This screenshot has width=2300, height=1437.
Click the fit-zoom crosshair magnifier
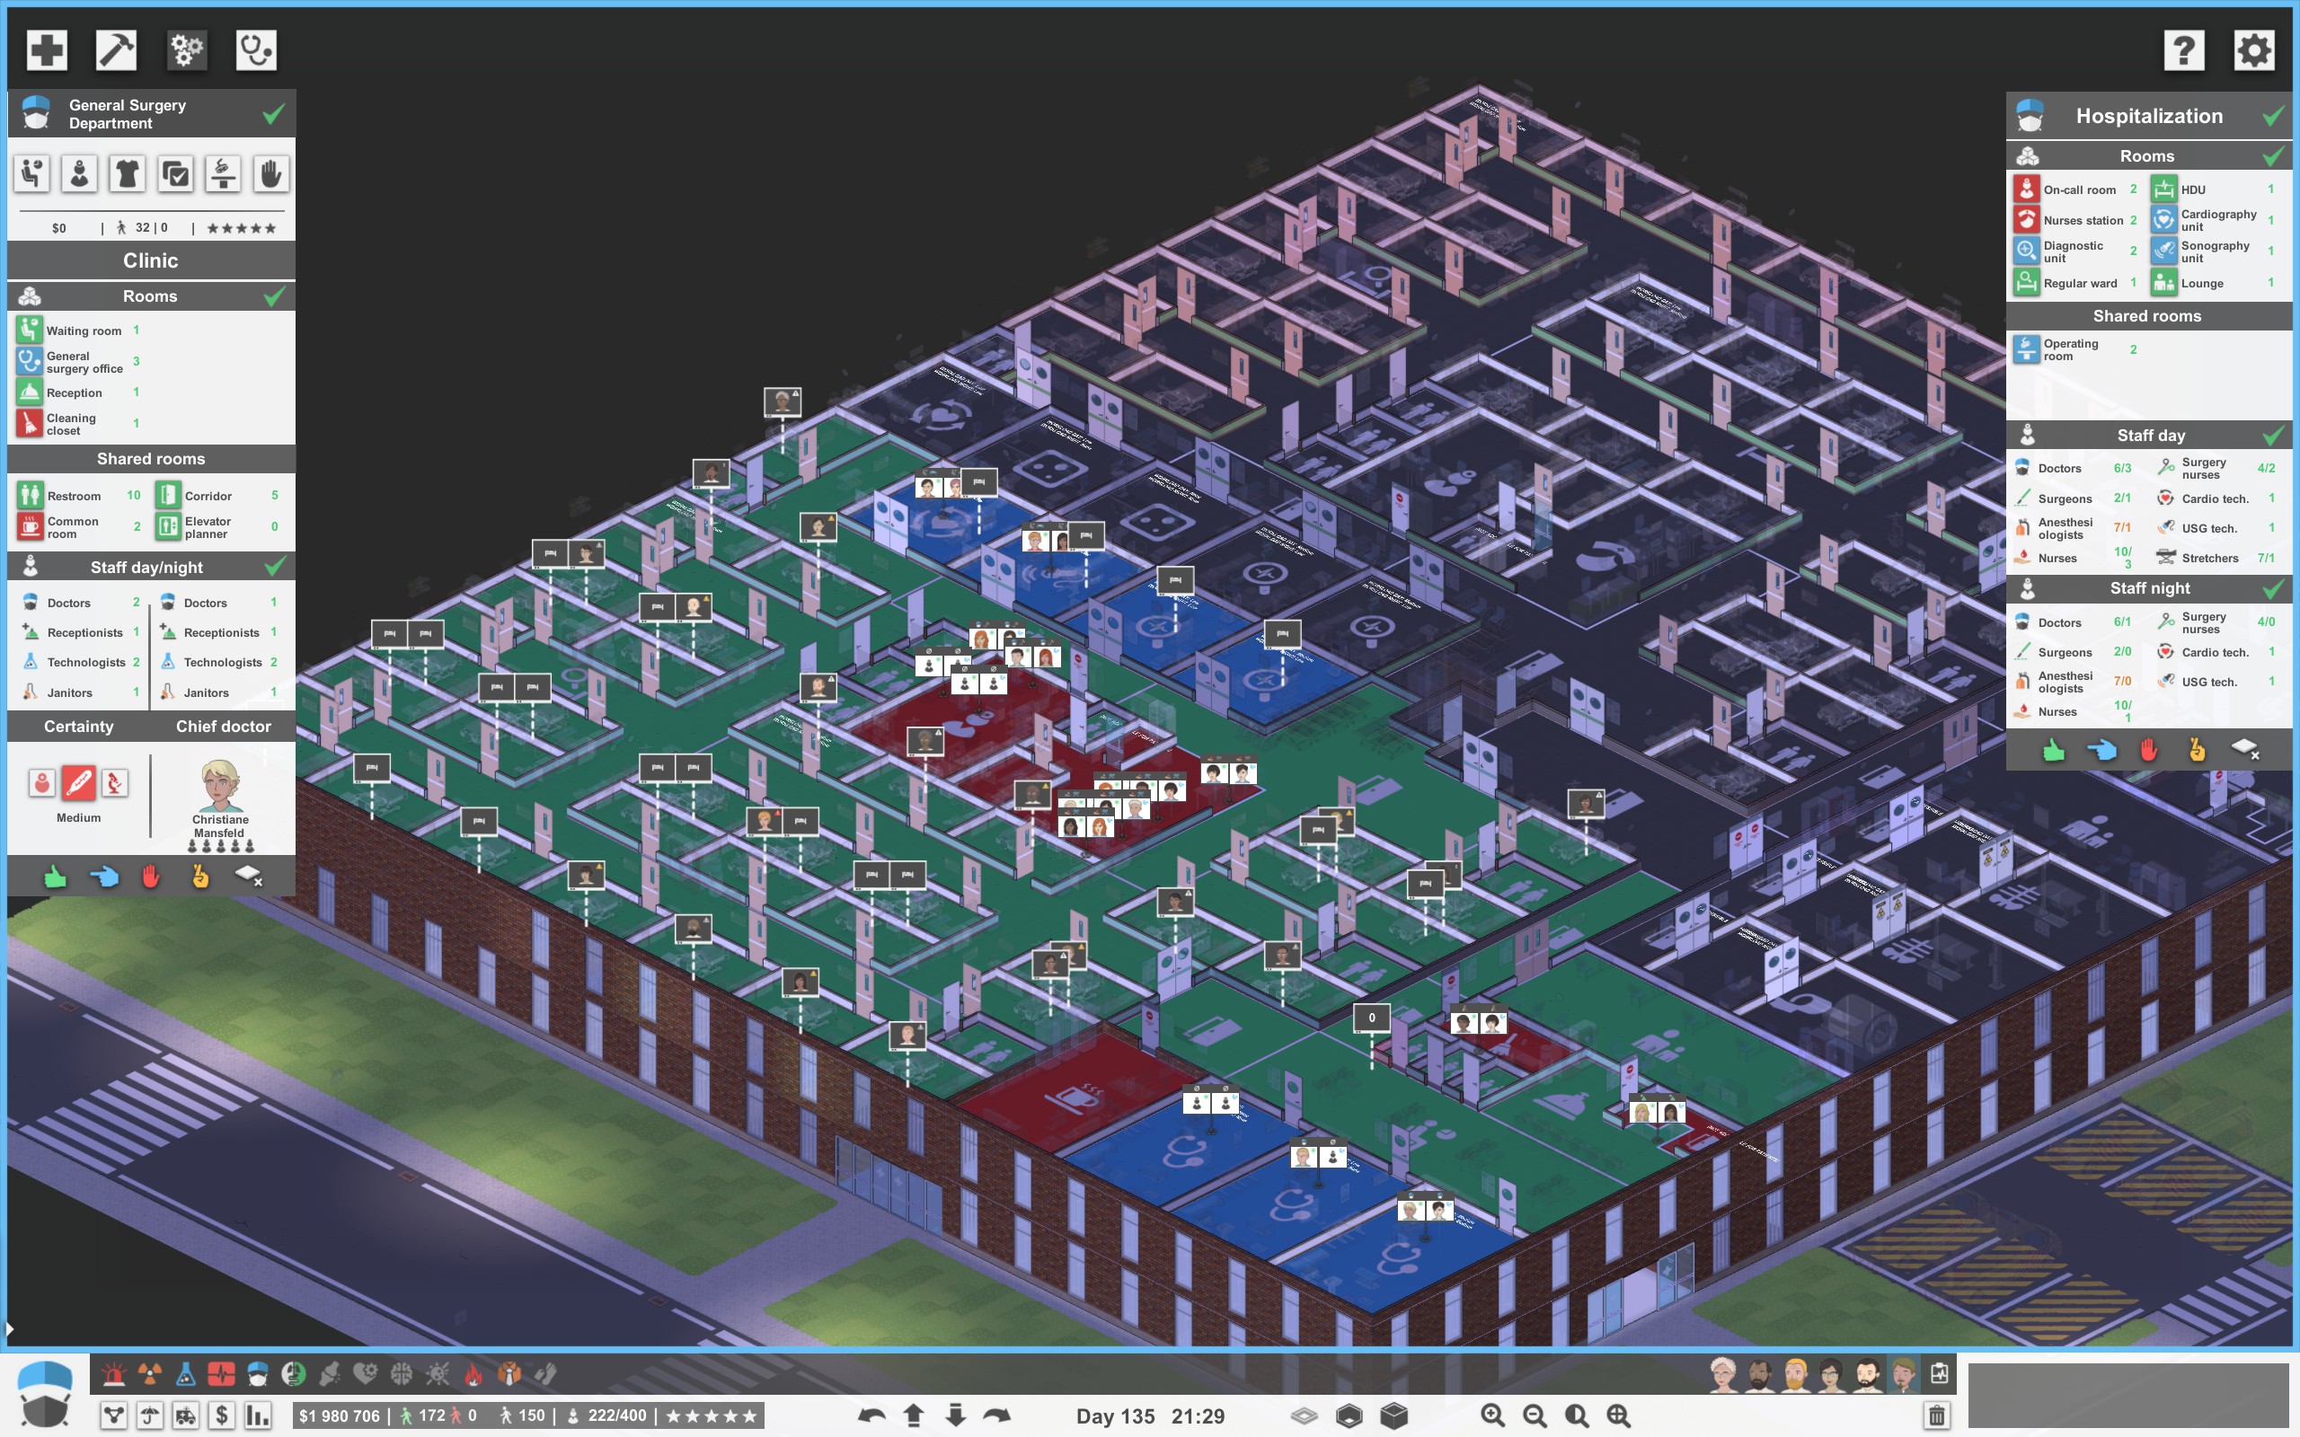(1617, 1415)
